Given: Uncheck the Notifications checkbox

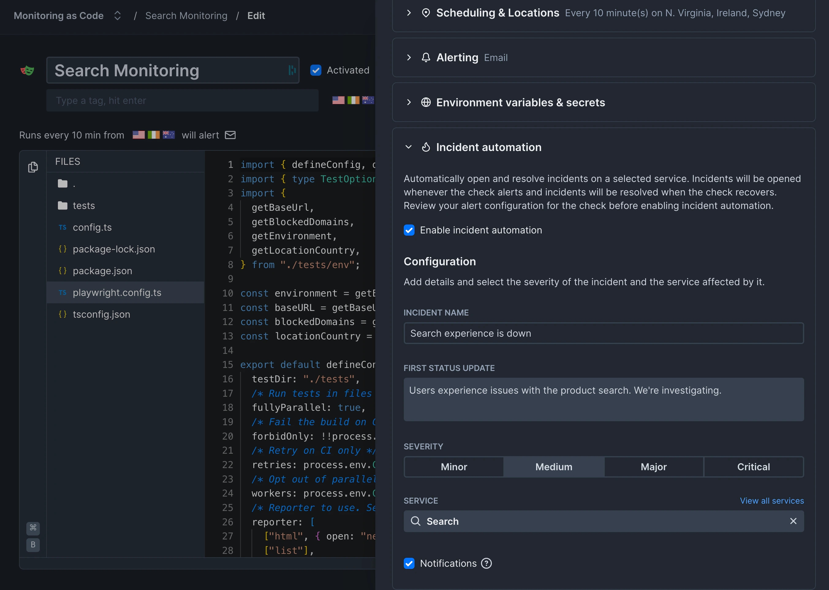Looking at the screenshot, I should [409, 563].
